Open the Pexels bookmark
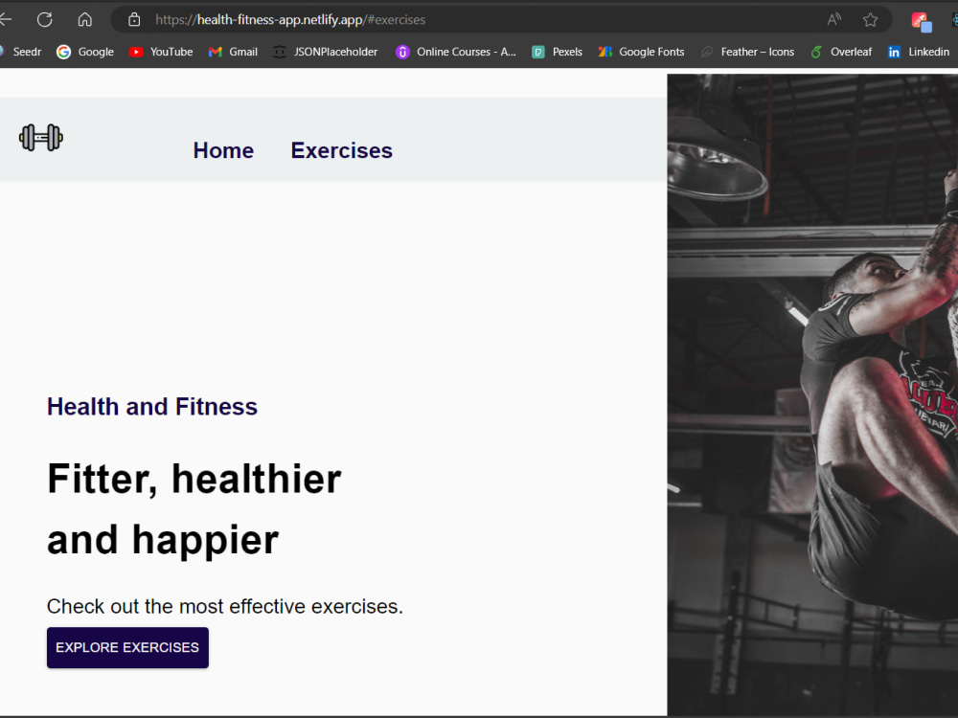The image size is (958, 718). point(557,52)
